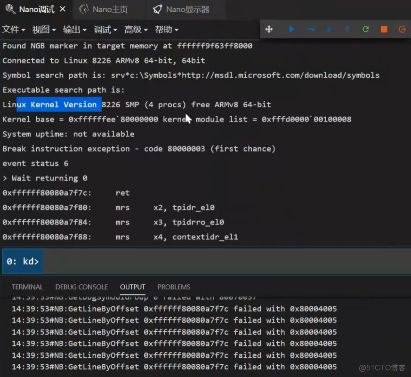Viewport: 411px width, 377px height.
Task: Click the orange disconnect icon on toolbar edge
Action: (402, 29)
